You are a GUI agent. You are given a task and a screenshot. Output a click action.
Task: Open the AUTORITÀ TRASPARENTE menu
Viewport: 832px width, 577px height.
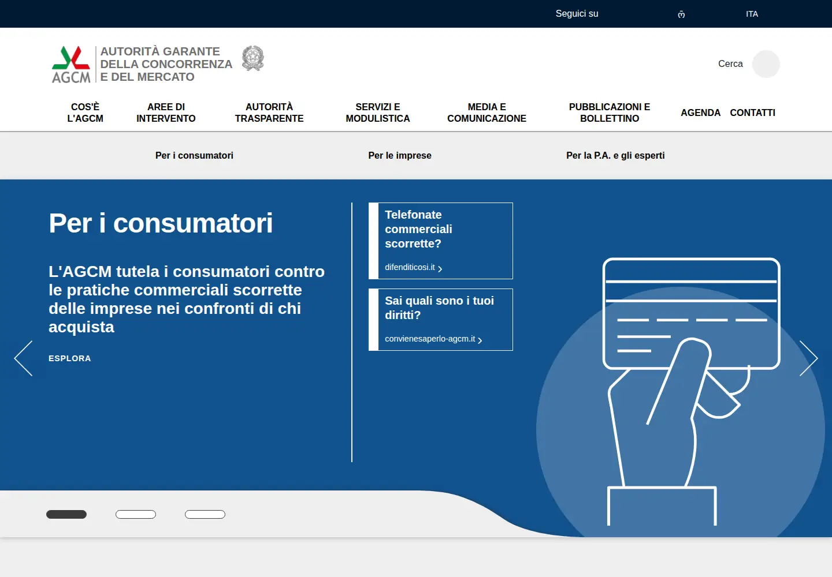[269, 113]
